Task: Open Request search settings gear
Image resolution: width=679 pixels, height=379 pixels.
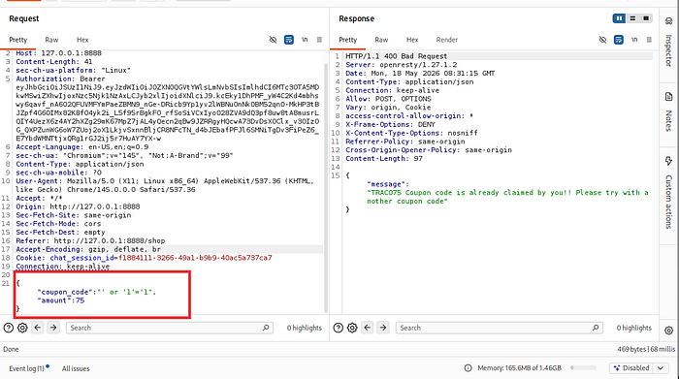Action: tap(22, 328)
